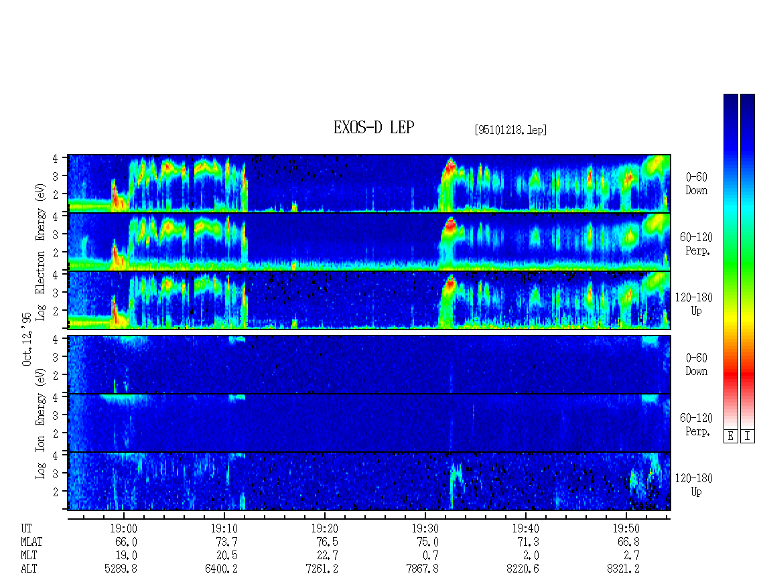Select the 19:00 time tick label
Image resolution: width=757 pixels, height=586 pixels.
pos(124,528)
